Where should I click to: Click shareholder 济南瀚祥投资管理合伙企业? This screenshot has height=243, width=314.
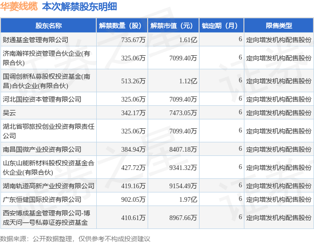coord(46,58)
